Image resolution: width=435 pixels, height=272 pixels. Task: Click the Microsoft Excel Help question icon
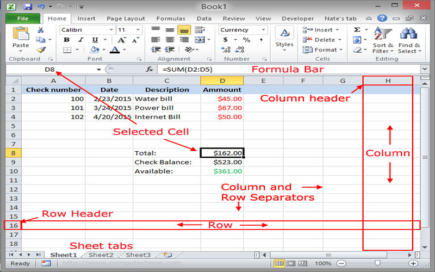point(382,18)
